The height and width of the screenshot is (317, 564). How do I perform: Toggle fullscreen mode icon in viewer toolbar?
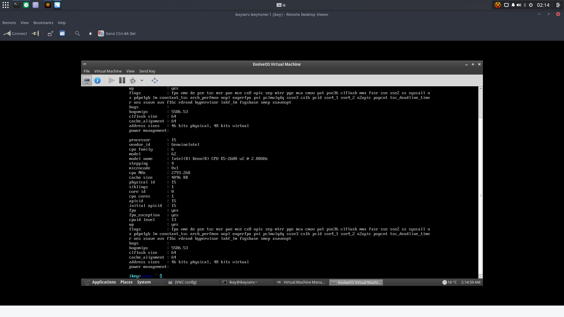tap(51, 33)
